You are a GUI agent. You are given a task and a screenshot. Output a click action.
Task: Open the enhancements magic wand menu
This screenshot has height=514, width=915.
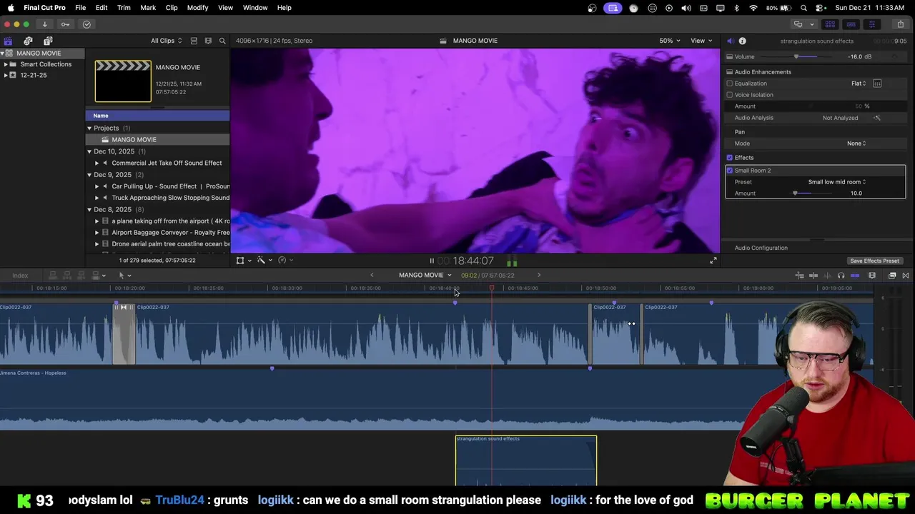click(264, 261)
